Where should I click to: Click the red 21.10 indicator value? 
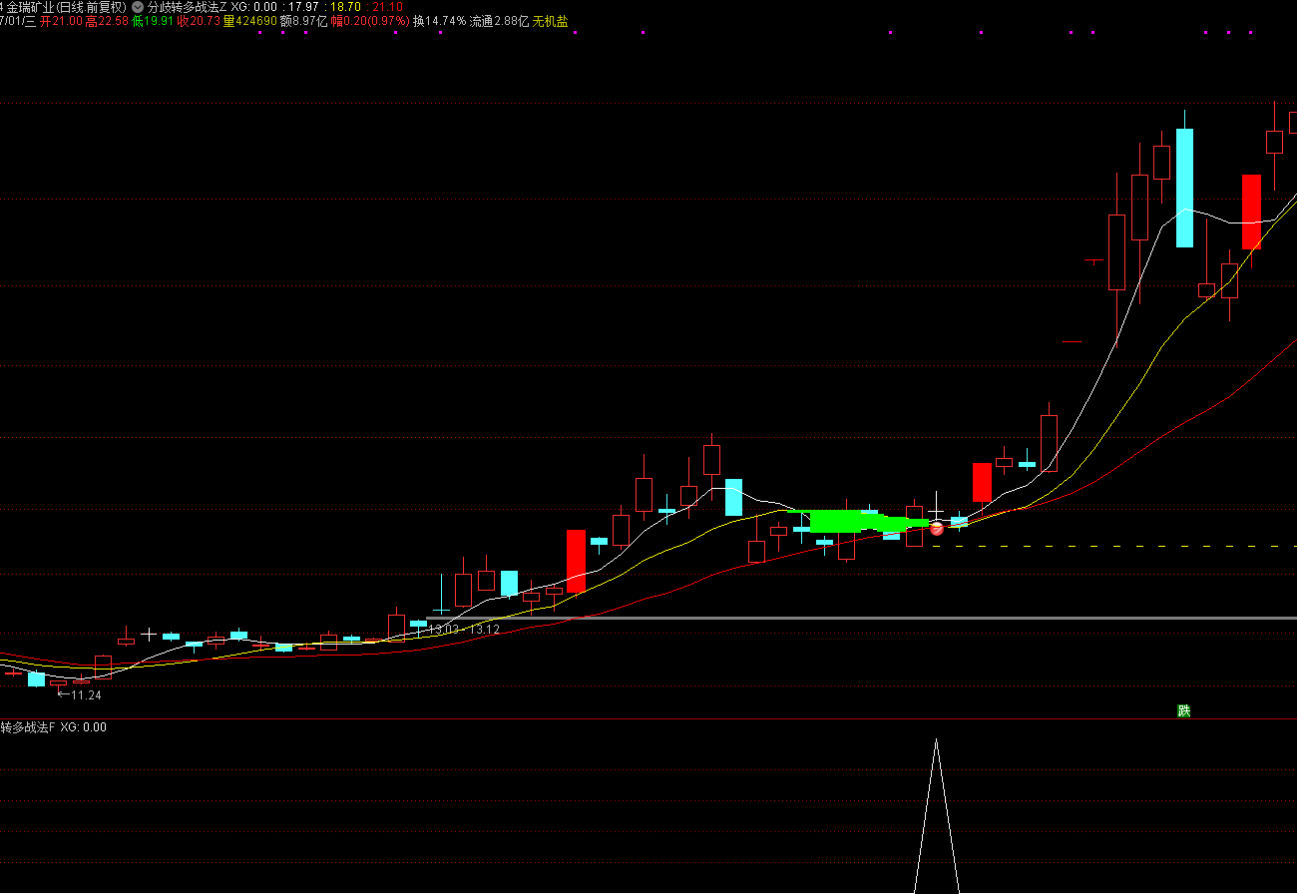coord(388,7)
